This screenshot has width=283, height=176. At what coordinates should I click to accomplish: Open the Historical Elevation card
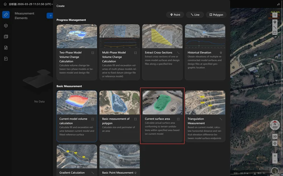[205, 52]
